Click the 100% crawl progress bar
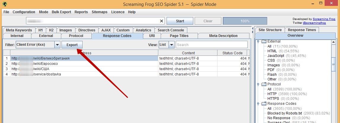Image resolution: width=340 pixels, height=123 pixels. tap(245, 21)
